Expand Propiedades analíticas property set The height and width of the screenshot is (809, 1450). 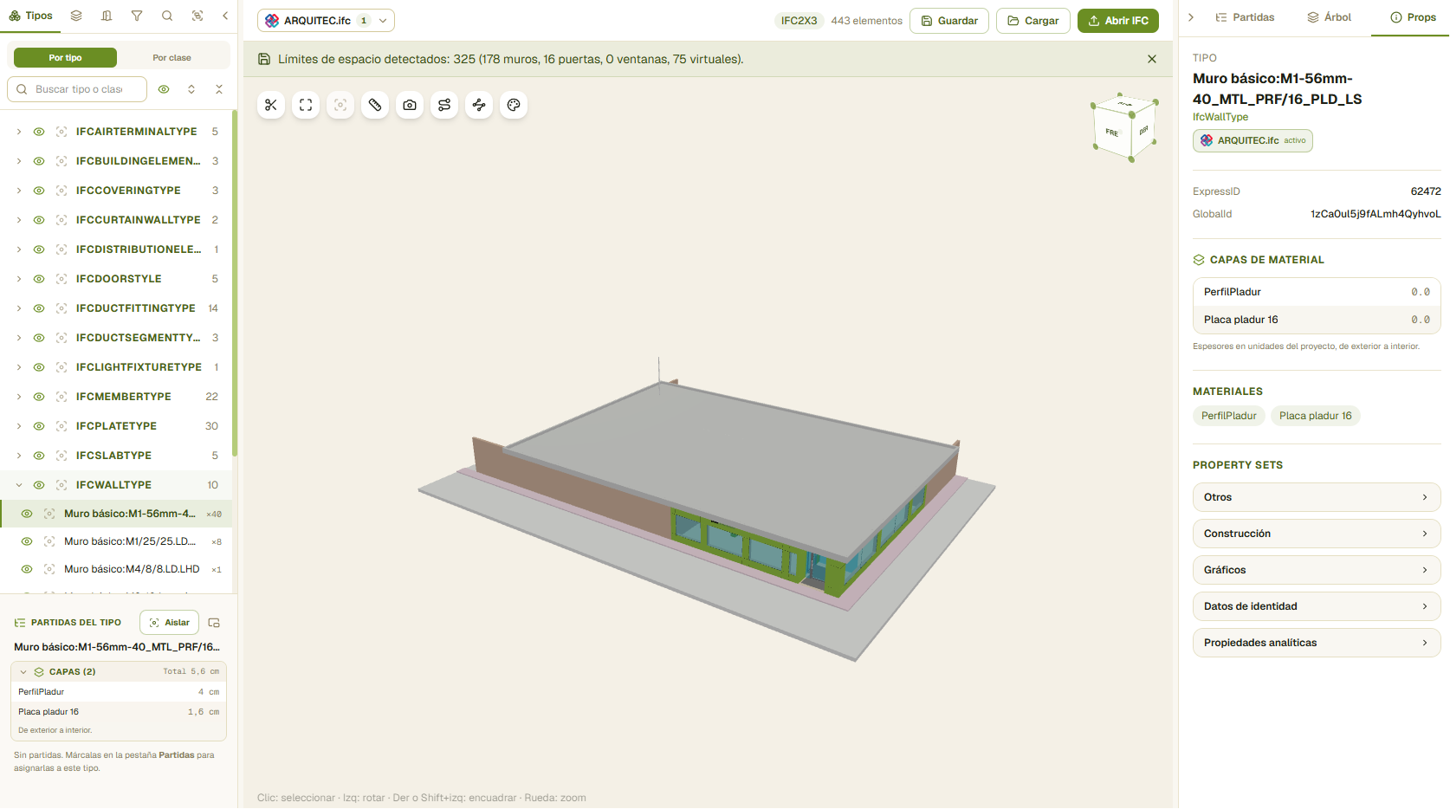1317,643
